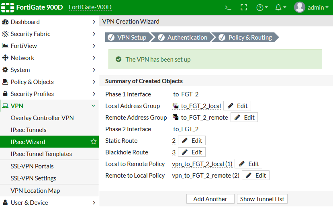This screenshot has height=208, width=333.
Task: Open the help question mark menu
Action: pos(262,8)
